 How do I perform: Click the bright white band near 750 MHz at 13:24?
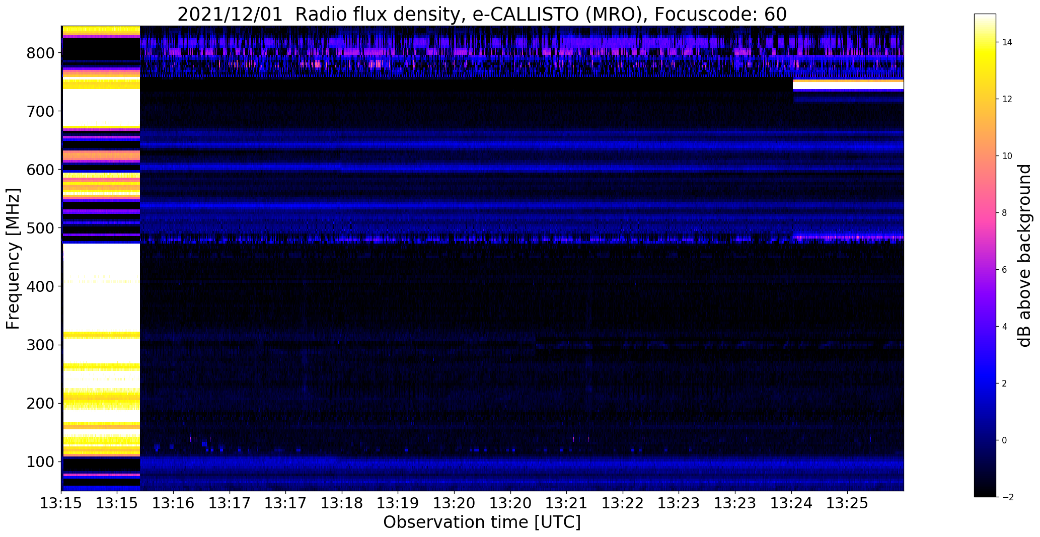coord(848,86)
